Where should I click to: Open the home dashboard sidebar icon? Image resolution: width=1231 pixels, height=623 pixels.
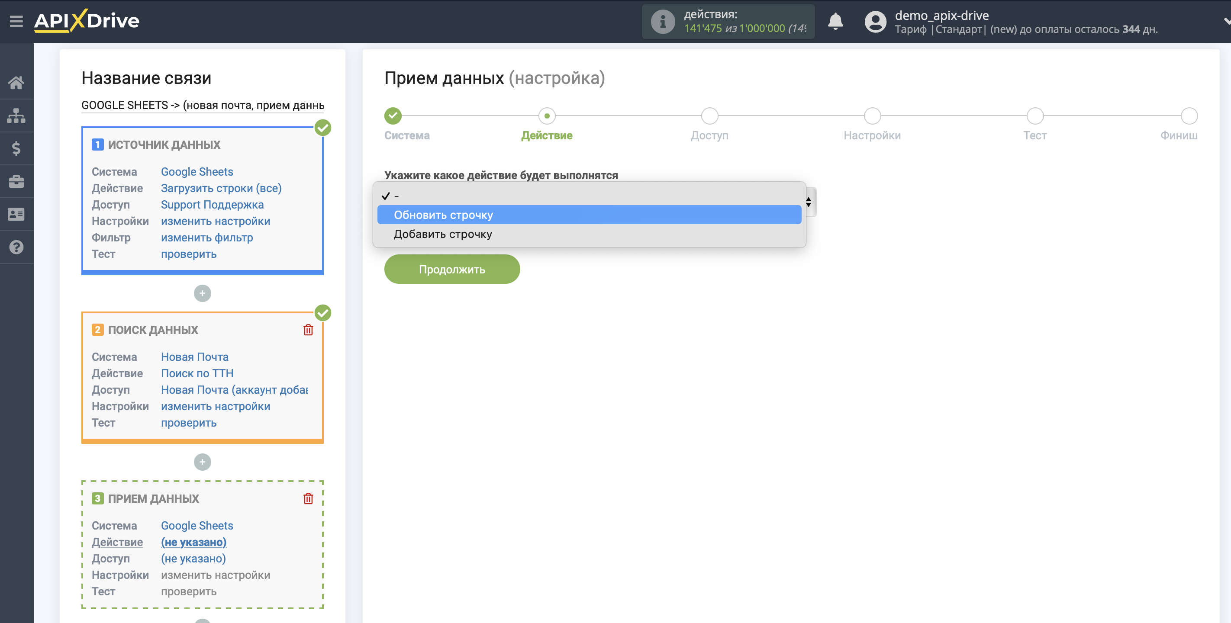16,83
